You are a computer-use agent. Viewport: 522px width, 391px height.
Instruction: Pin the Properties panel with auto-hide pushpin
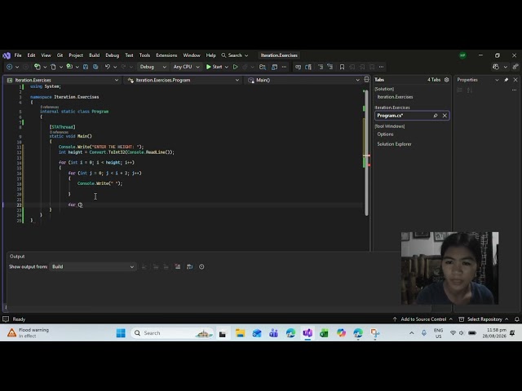[x=507, y=80]
